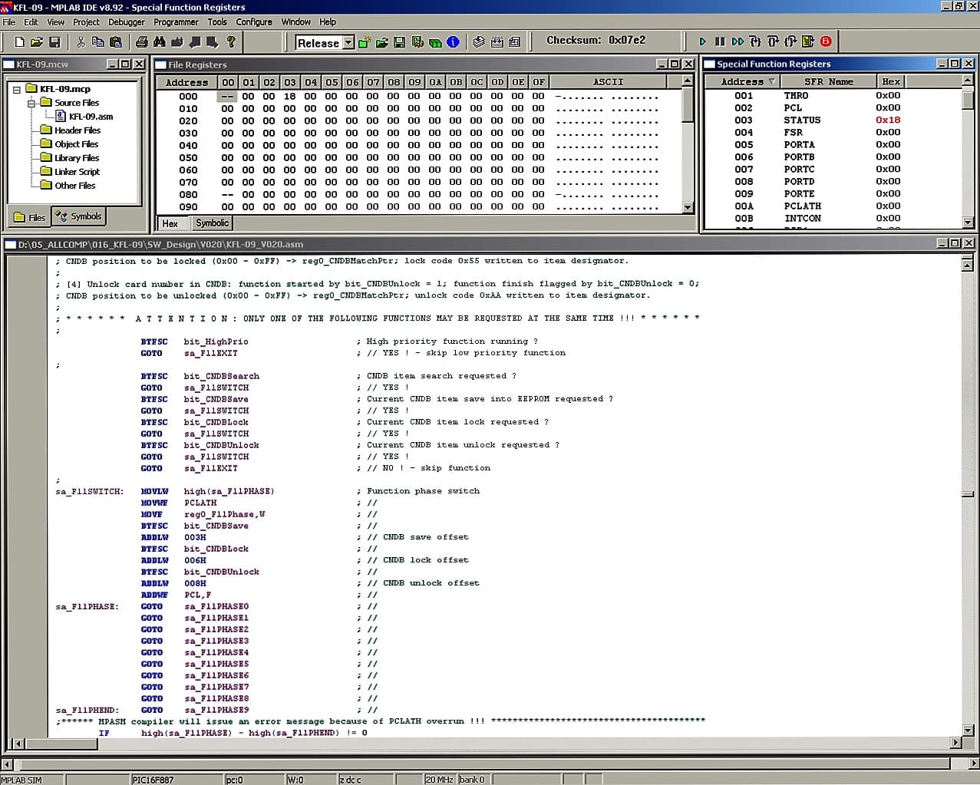Create a new project with the starred folder icon
The width and height of the screenshot is (980, 785).
pyautogui.click(x=365, y=42)
